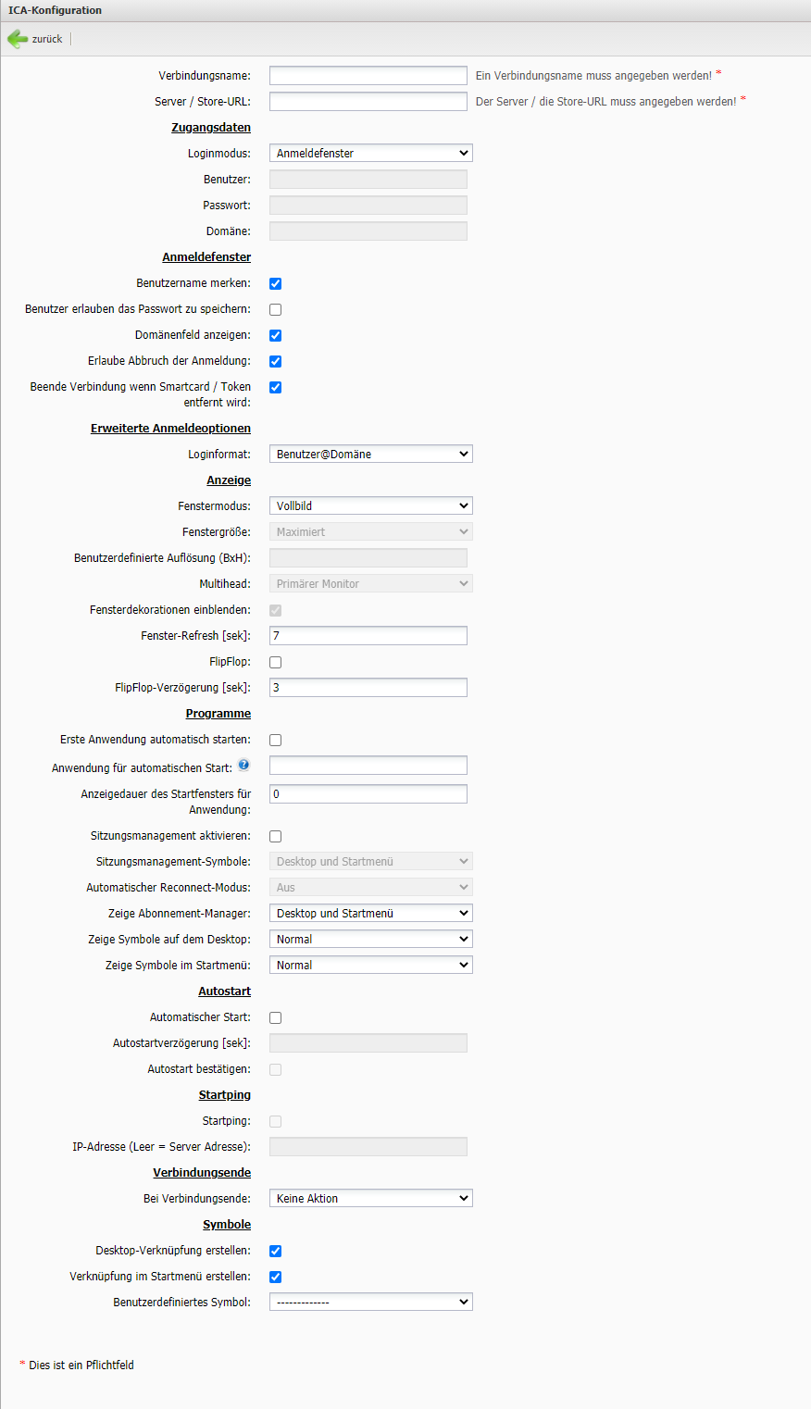
Task: Uncheck Desktop-Verknüpfung erstellen
Action: pos(275,1252)
